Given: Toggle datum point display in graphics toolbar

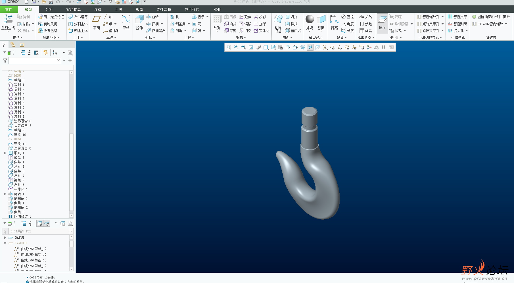Looking at the screenshot, I should [347, 47].
